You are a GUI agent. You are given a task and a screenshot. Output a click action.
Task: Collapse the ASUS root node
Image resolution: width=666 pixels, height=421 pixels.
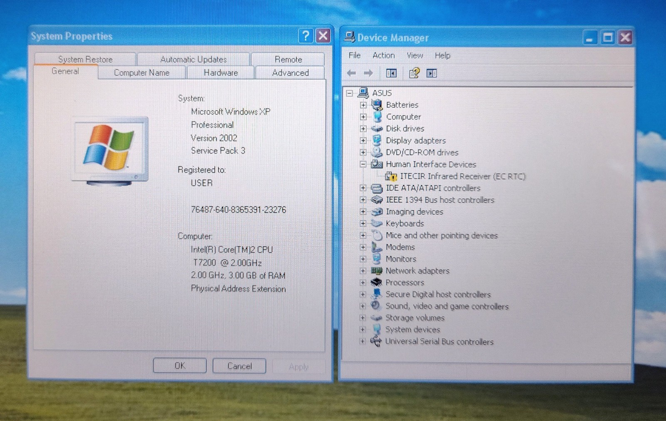point(350,93)
